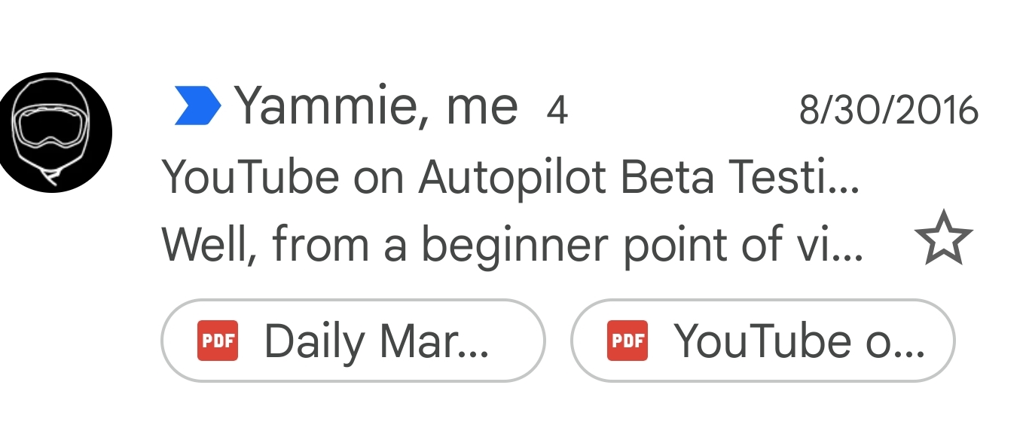Open the Daily Mar... PDF attachment chip

tap(353, 341)
